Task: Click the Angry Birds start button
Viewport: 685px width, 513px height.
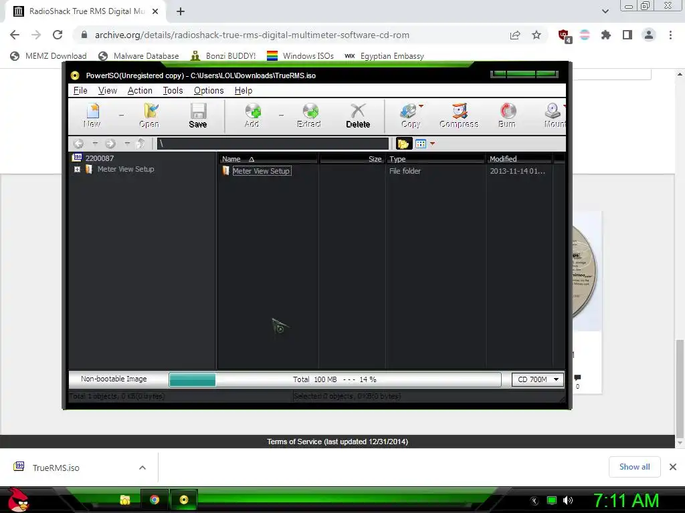Action: pos(18,500)
